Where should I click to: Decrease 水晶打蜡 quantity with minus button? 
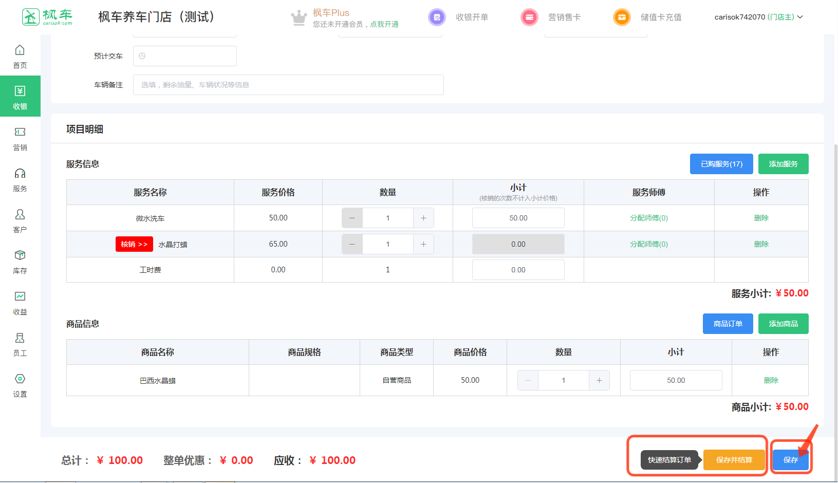coord(352,244)
